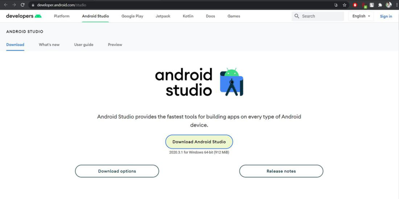The image size is (399, 199).
Task: Open the Extensions puzzle piece icon
Action: pos(380,5)
